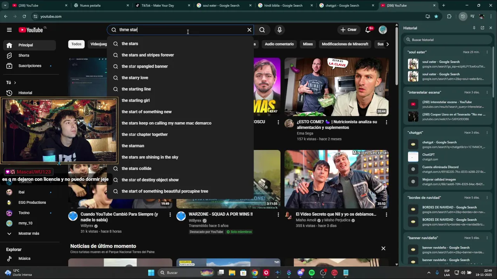The image size is (497, 279).
Task: Open options for WARZONE SQUAD video
Action: 278,214
